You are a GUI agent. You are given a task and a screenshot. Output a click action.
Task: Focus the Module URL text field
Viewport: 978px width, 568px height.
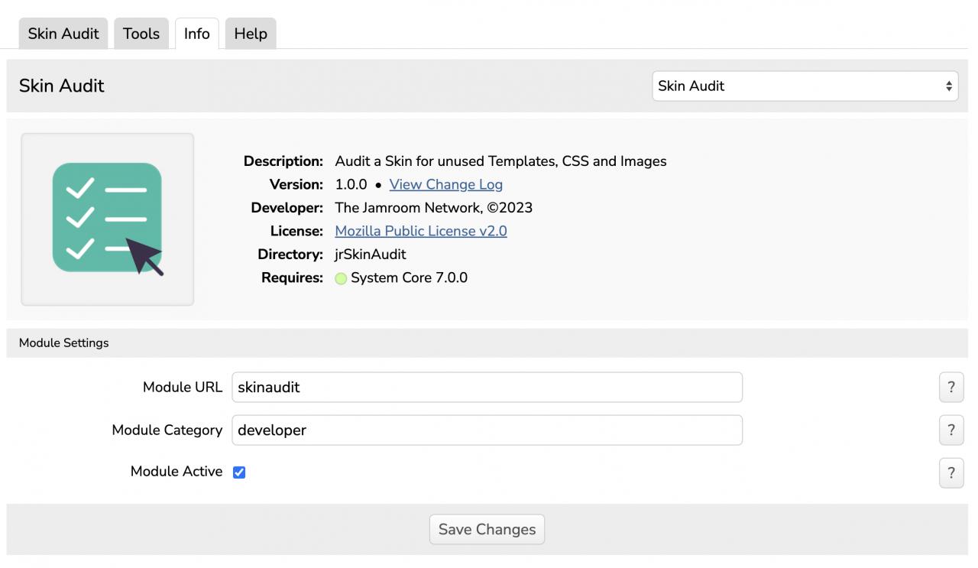coord(487,387)
